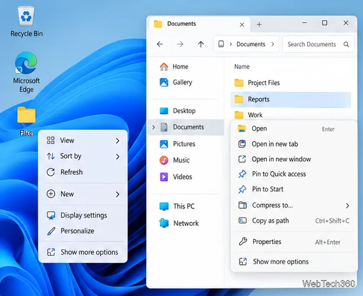Expand the Sort by submenu arrow

pos(117,157)
